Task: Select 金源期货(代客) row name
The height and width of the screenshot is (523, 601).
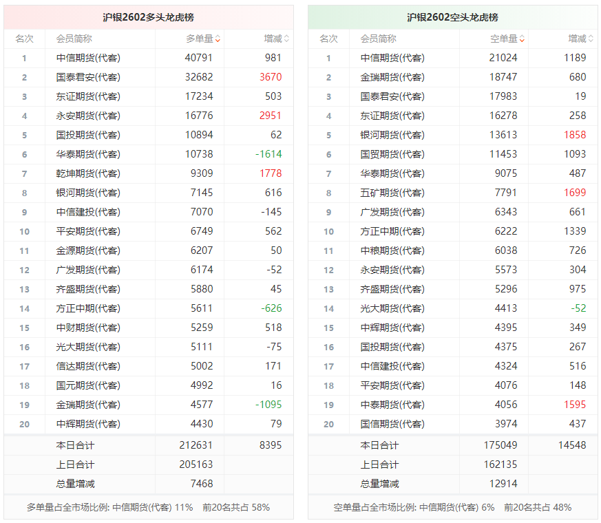Action: coord(88,250)
